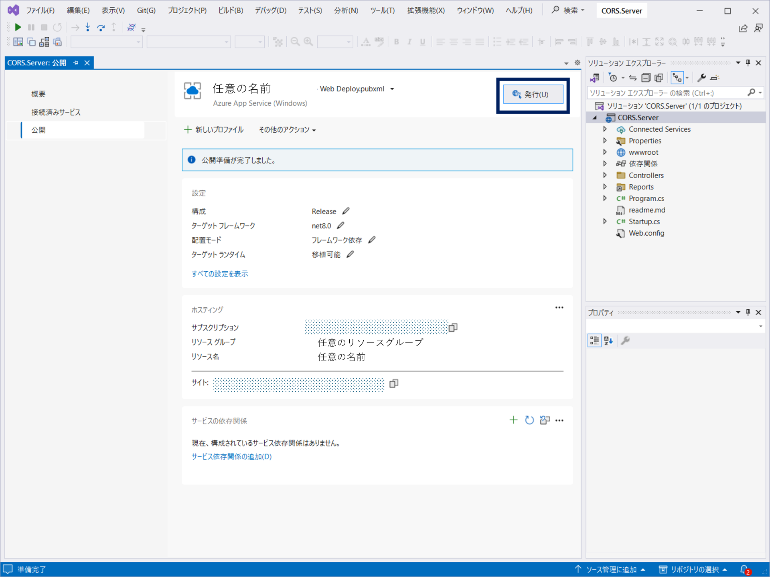Toggle auto-hide pin on Properties panel
Screen dimensions: 770x577
748,313
